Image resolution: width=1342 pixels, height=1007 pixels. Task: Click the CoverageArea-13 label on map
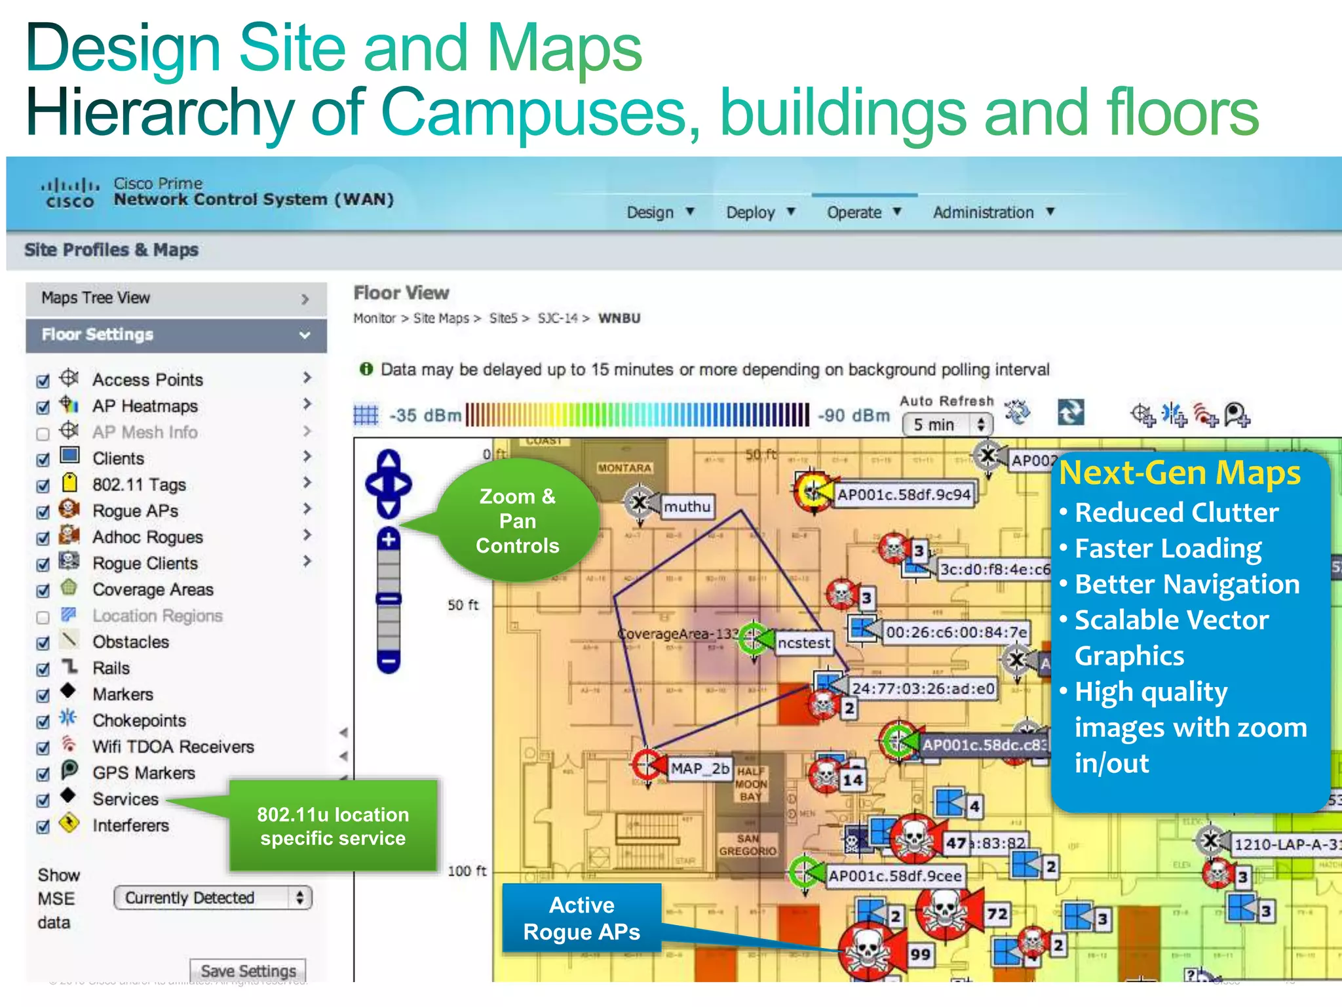(x=679, y=634)
